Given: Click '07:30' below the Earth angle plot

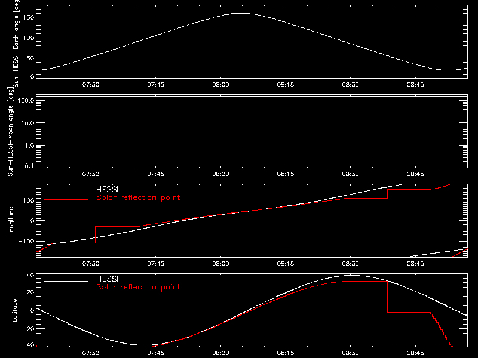Looking at the screenshot, I should [x=91, y=85].
